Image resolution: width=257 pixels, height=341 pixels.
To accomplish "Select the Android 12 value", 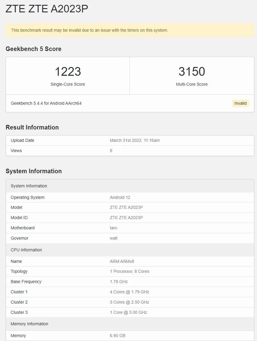I will (120, 197).
